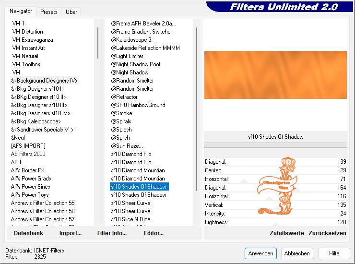Reset values with Zurücksetzen
This screenshot has width=355, height=264.
(x=327, y=233)
